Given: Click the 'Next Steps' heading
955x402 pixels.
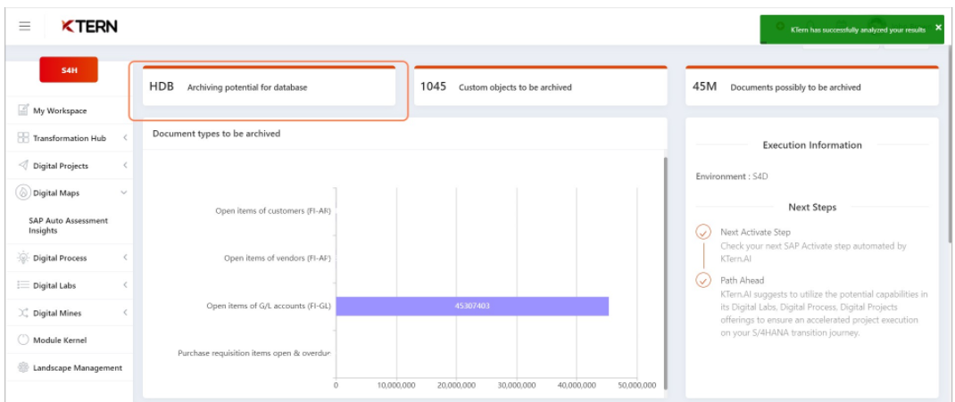Looking at the screenshot, I should (812, 208).
